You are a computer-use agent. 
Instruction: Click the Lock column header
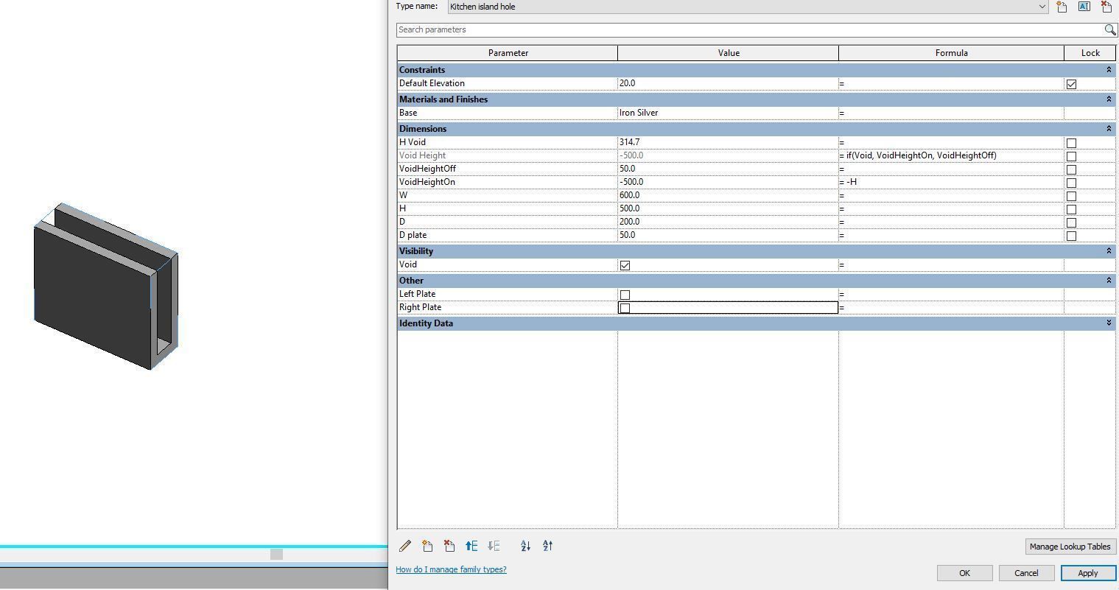tap(1090, 53)
